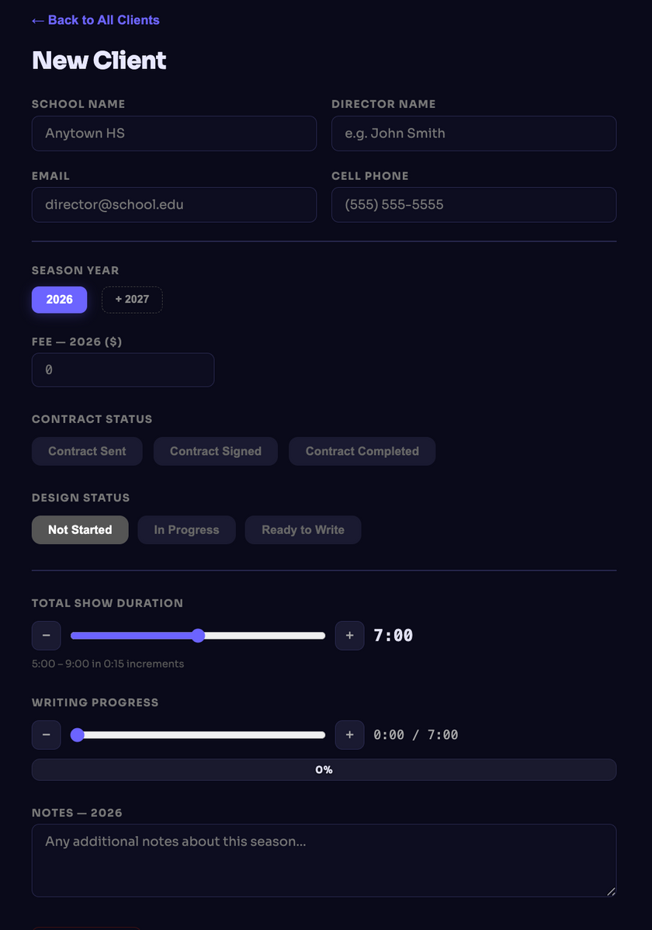Image resolution: width=652 pixels, height=930 pixels.
Task: Enable the Contract Signed status
Action: 215,451
